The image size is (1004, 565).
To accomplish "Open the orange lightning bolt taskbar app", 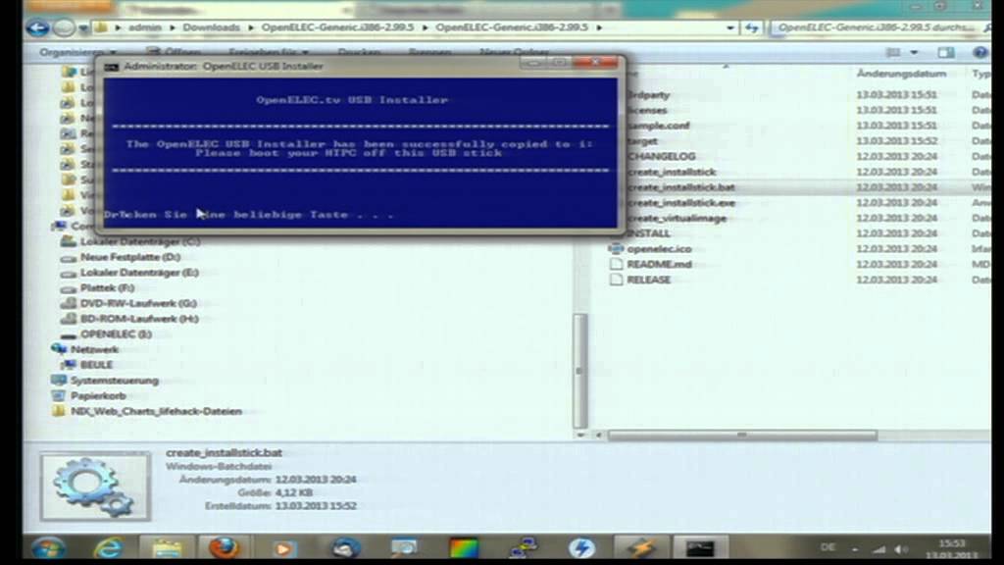I will pos(641,548).
